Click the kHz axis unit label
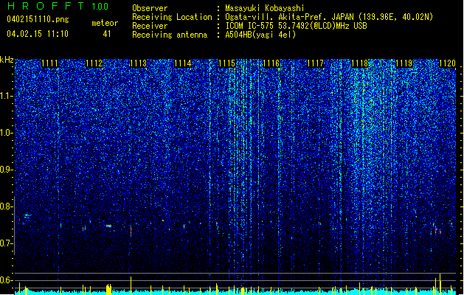Screen dimensions: 464x295 coord(7,60)
